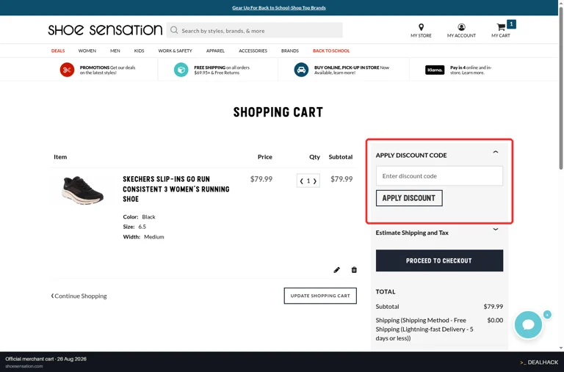
Task: Click the Promotions latest styles text
Action: click(107, 70)
